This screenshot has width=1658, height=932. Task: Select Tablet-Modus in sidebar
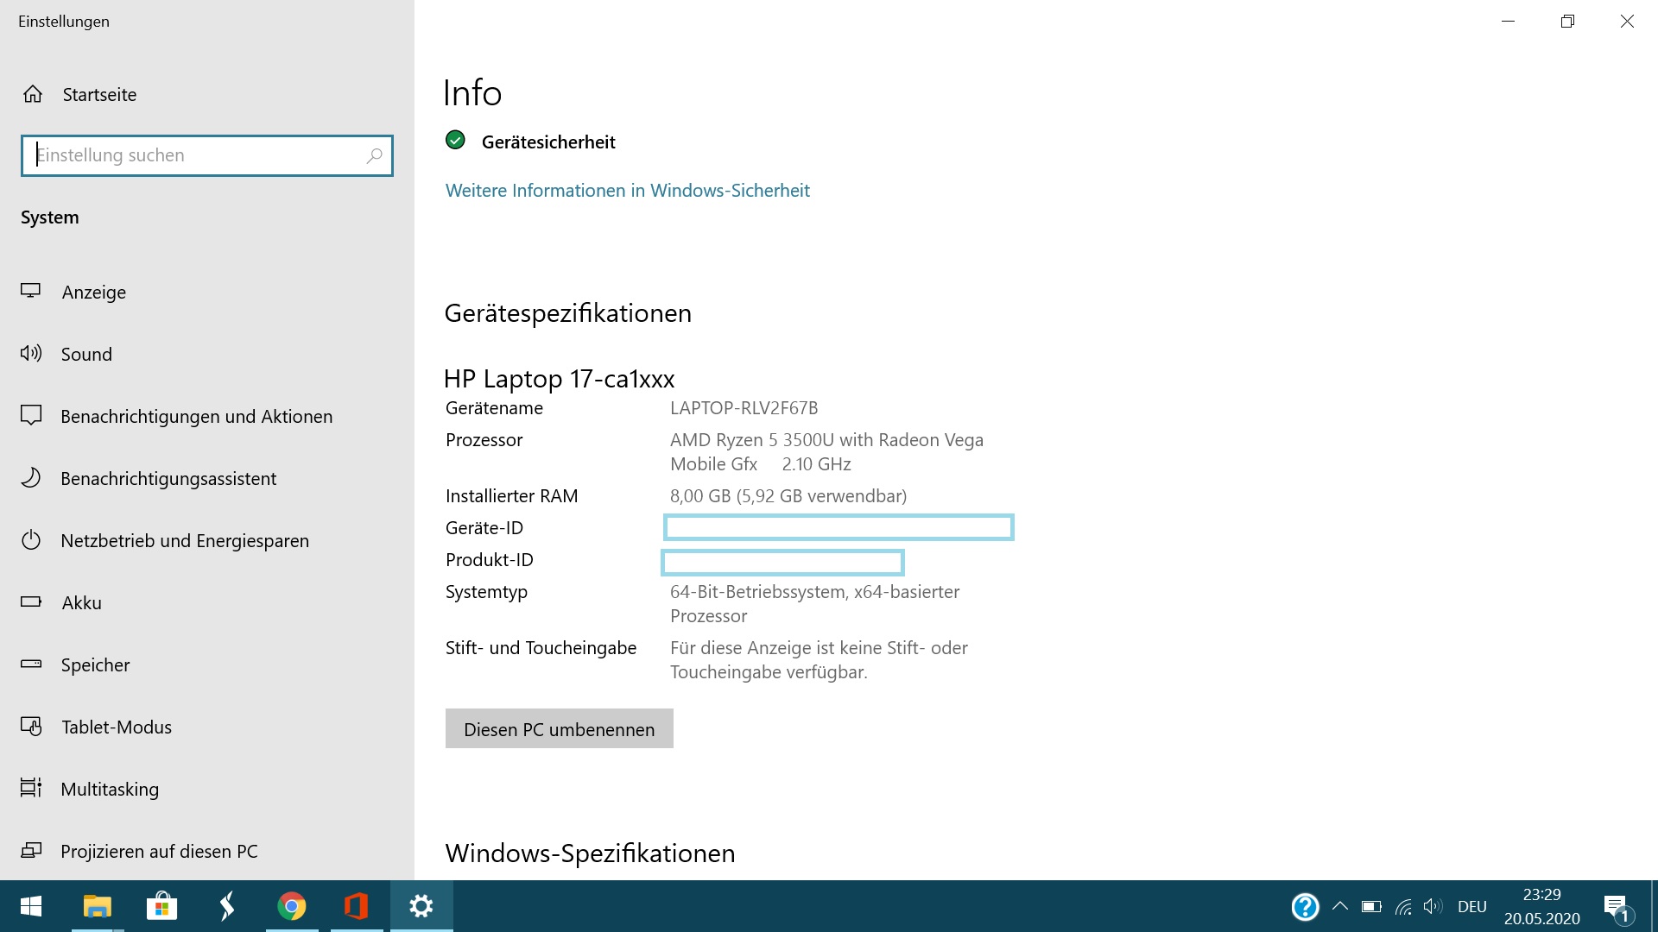pos(116,727)
